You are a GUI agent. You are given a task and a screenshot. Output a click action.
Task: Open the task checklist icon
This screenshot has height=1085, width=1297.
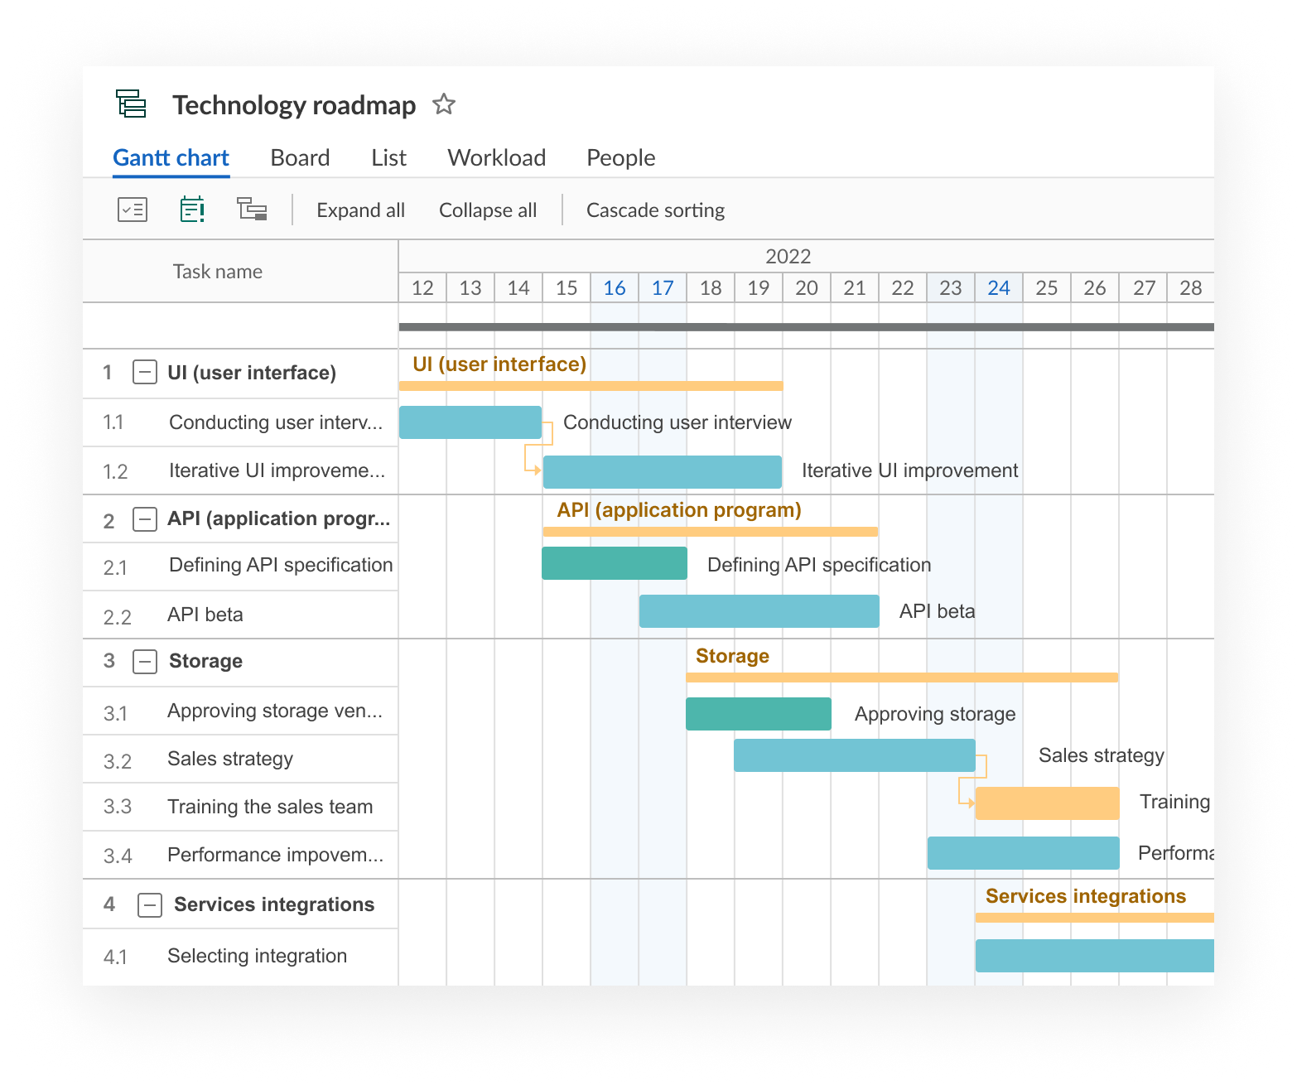pos(132,209)
